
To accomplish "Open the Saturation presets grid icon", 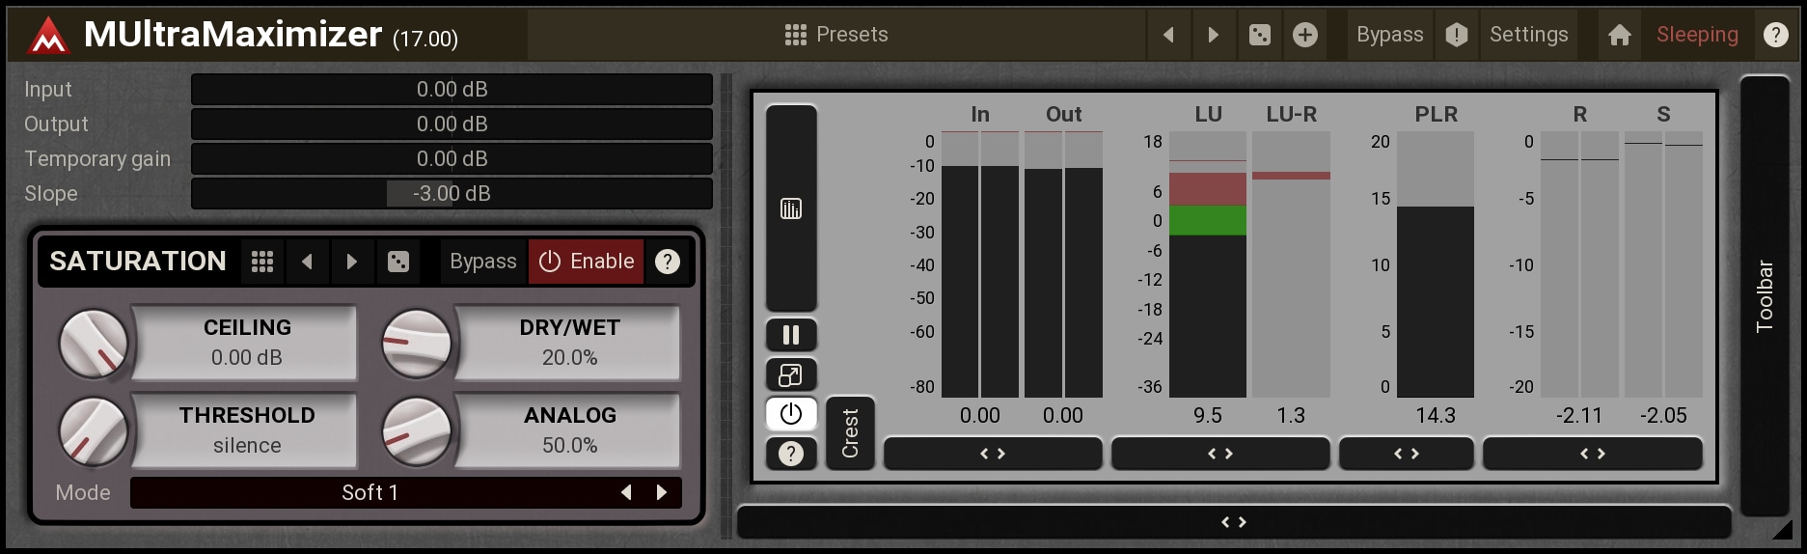I will [262, 262].
